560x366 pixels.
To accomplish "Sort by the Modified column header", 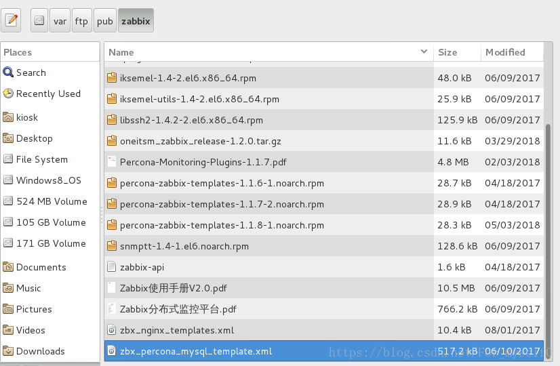I will (512, 52).
